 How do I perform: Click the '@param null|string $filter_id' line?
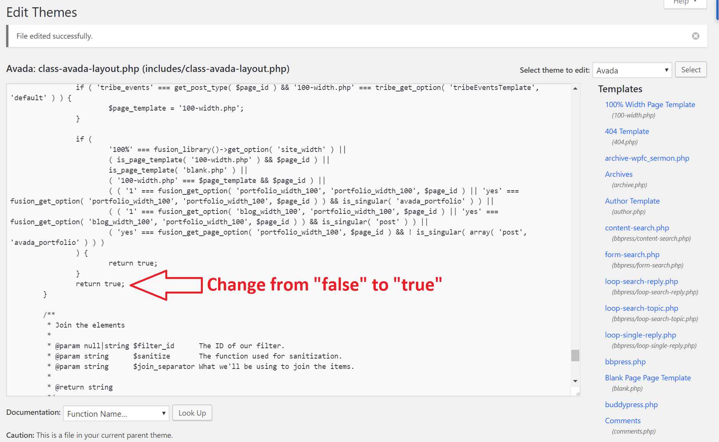pyautogui.click(x=166, y=346)
